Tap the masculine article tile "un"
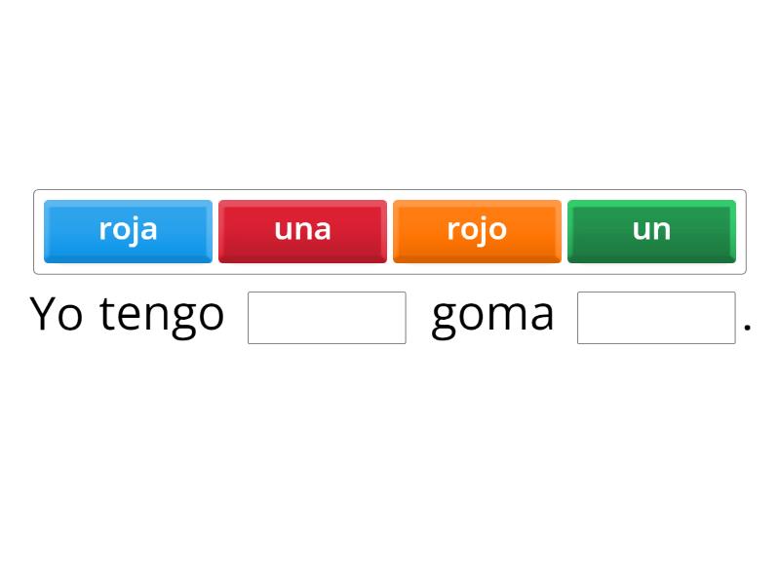 (x=651, y=231)
